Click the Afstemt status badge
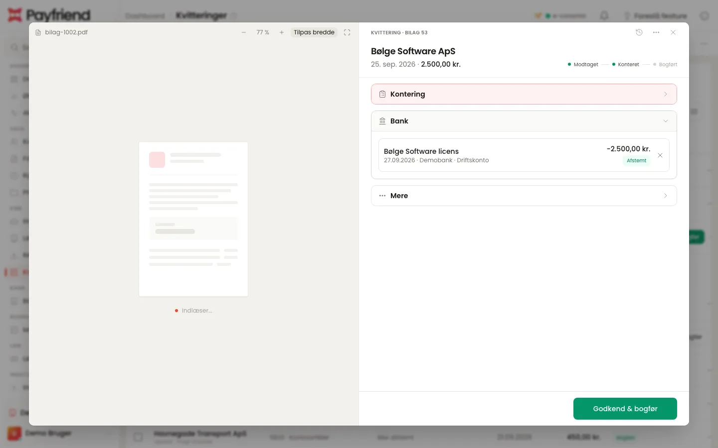Screen dimensions: 718x448 [637, 161]
